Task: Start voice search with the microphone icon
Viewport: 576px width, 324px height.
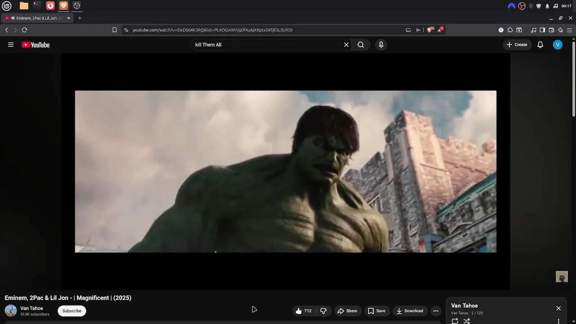Action: pyautogui.click(x=381, y=45)
